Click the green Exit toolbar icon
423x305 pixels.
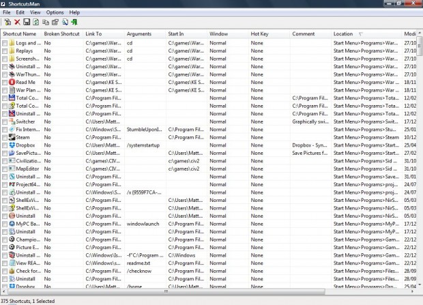coord(74,22)
